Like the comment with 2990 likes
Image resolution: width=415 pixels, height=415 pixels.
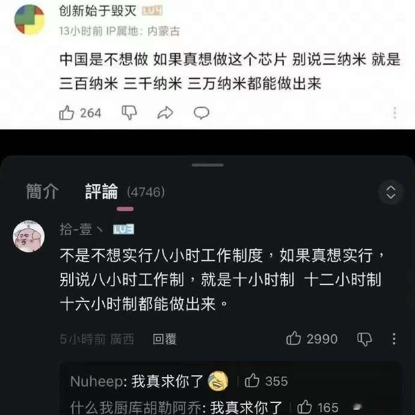[294, 339]
